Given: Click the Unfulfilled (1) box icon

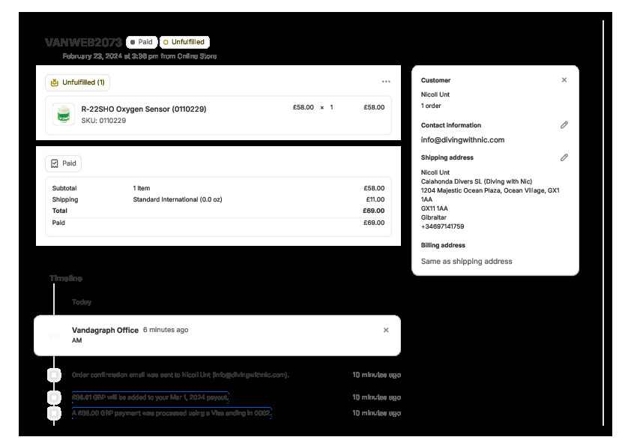Looking at the screenshot, I should pos(54,82).
